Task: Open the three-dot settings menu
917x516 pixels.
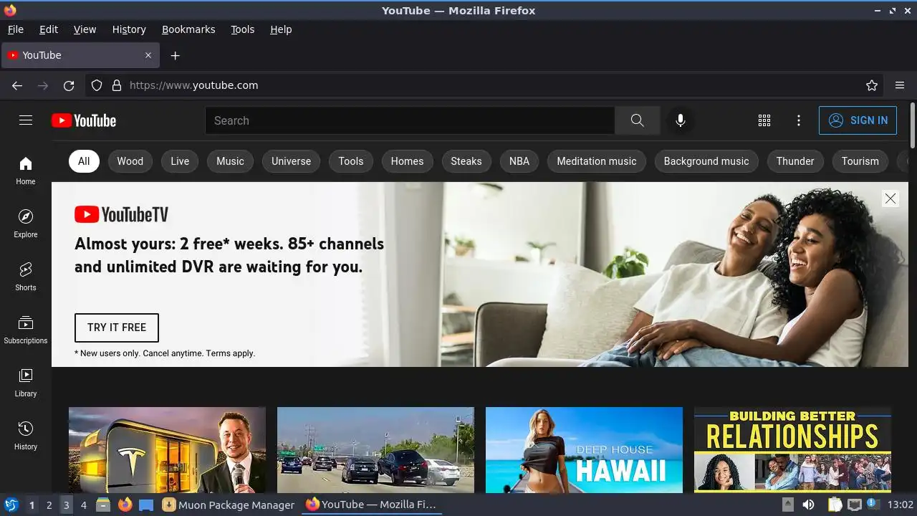Action: point(799,120)
